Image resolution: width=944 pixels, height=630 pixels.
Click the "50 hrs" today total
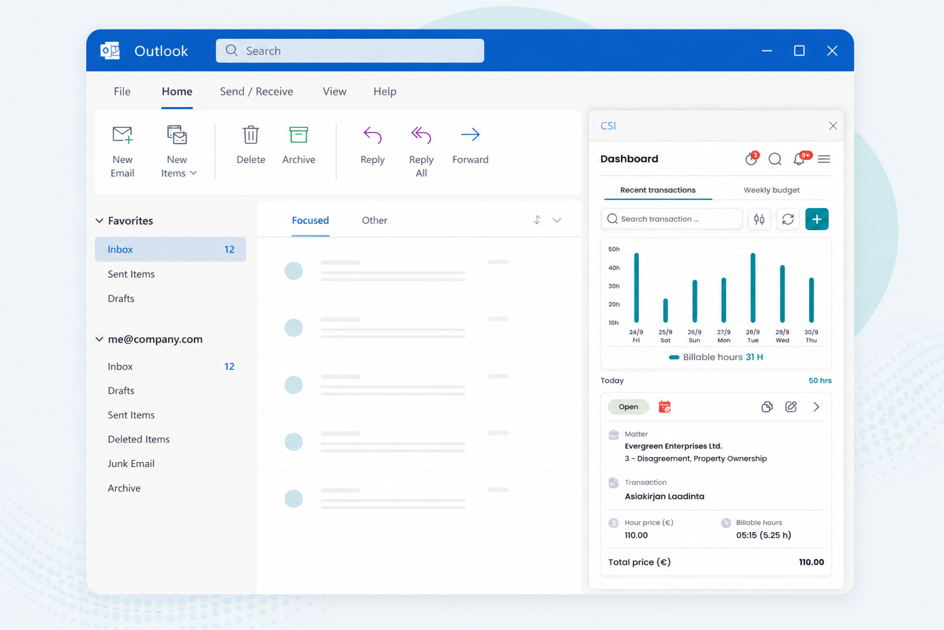click(x=820, y=381)
